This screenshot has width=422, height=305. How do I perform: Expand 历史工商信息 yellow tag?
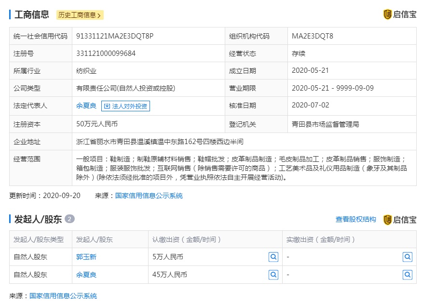[x=80, y=15]
